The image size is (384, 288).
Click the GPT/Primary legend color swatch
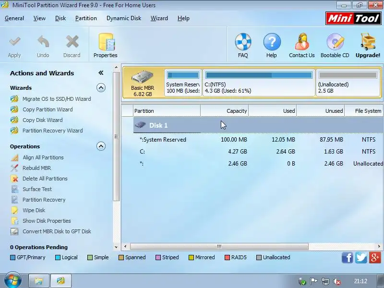point(13,257)
